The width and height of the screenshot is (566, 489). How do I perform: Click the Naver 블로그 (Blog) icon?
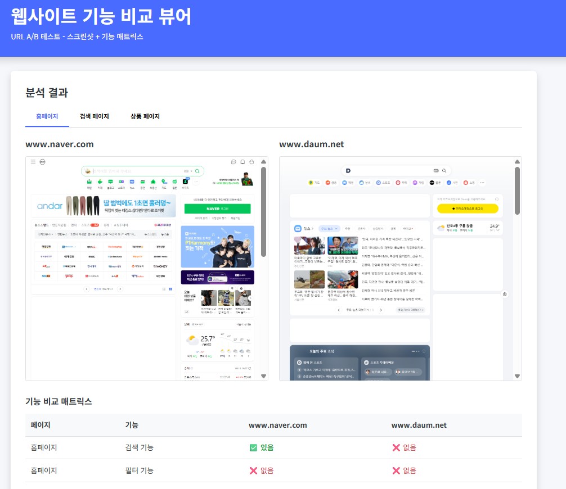111,181
